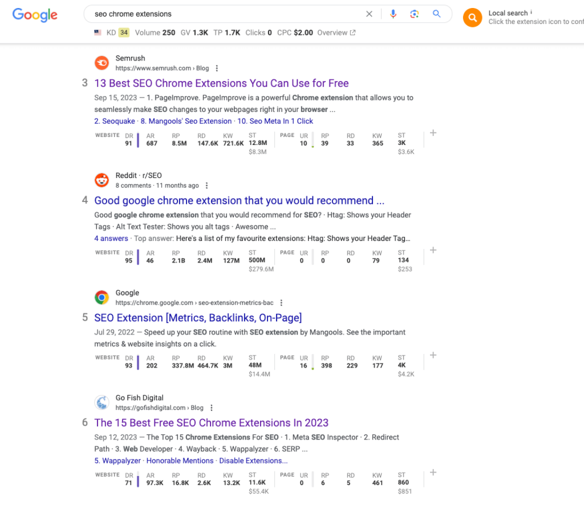This screenshot has width=584, height=508.
Task: Click the Chrome favicon on the Google result
Action: (x=102, y=297)
